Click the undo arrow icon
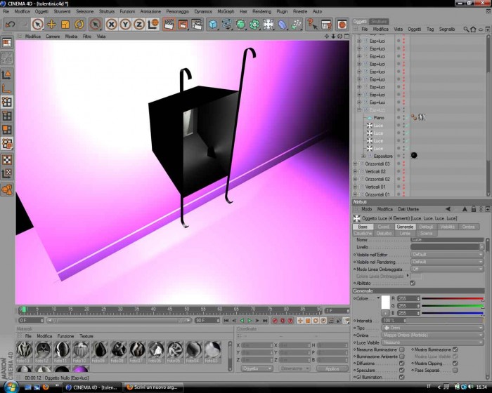 10,25
